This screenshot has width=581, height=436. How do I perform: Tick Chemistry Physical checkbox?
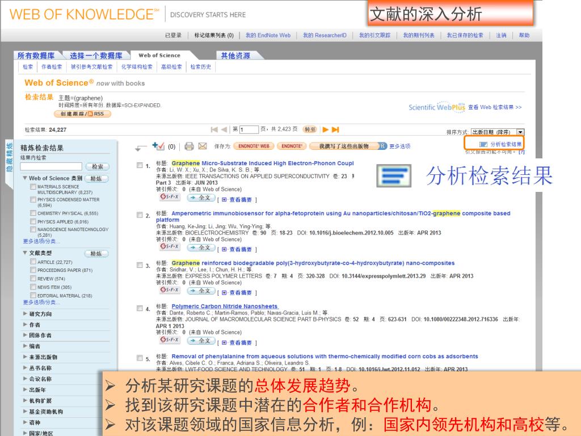33,213
